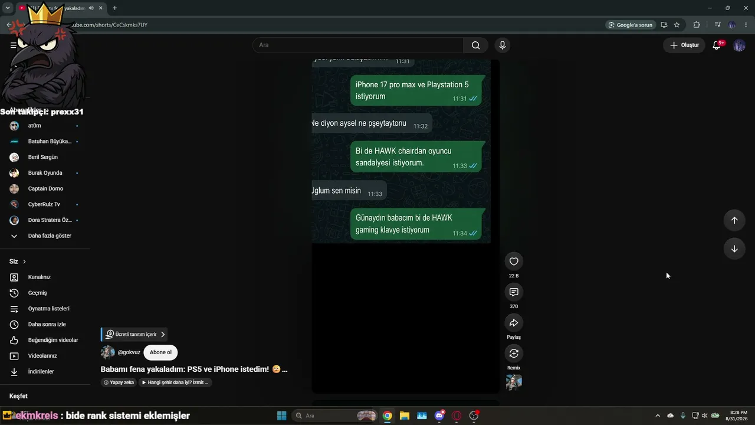Go to the previous Short with up arrow
Screen dimensions: 755x425
[x=734, y=220]
